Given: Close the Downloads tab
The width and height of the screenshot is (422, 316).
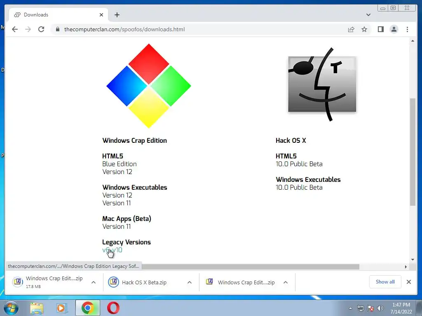Looking at the screenshot, I should pos(101,15).
